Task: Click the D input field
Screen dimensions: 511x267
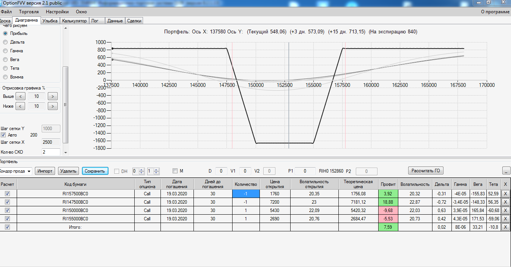Action: pos(221,171)
